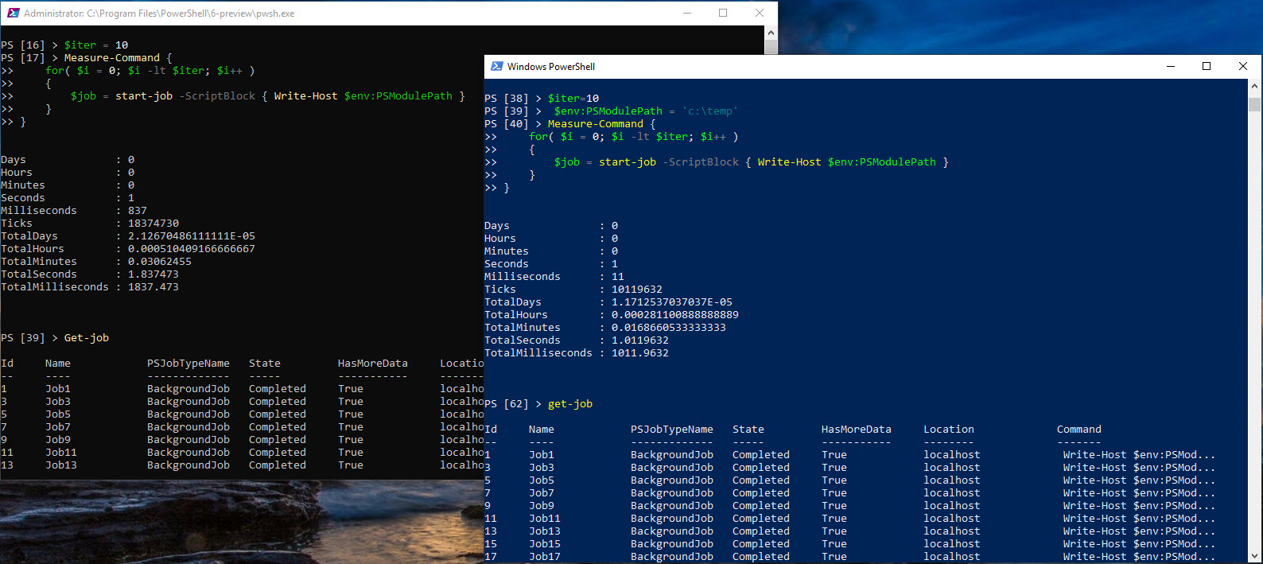Click the 'PS [39]' prompt in pwsh window

[x=23, y=338]
